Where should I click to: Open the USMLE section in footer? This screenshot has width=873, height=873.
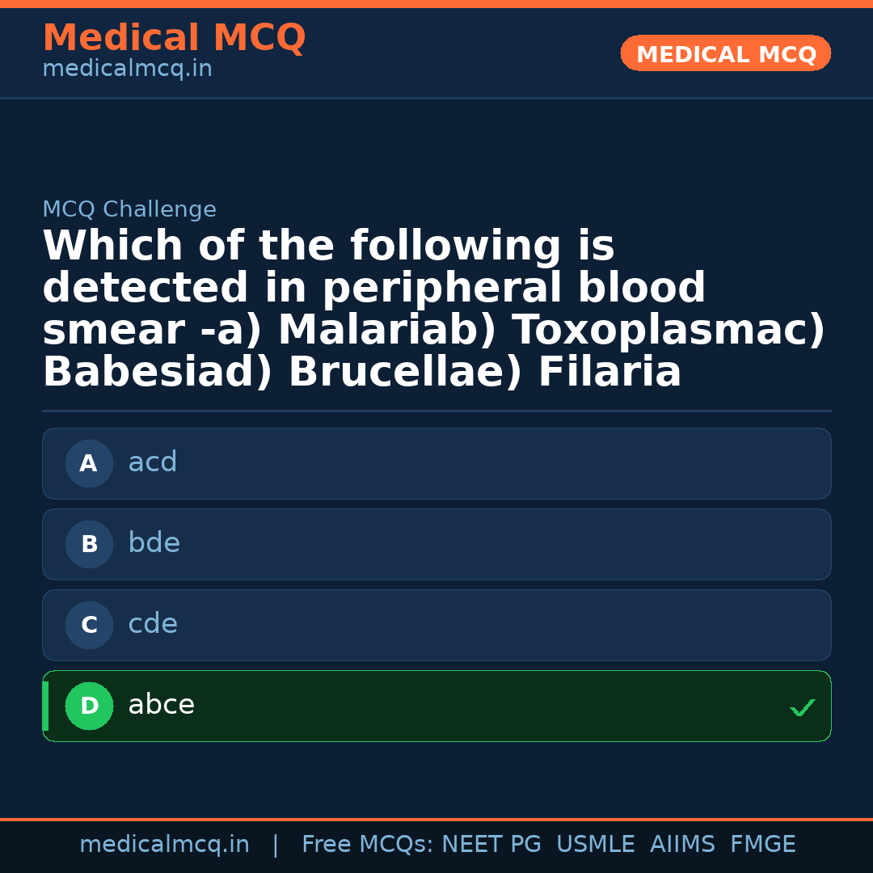tap(596, 844)
